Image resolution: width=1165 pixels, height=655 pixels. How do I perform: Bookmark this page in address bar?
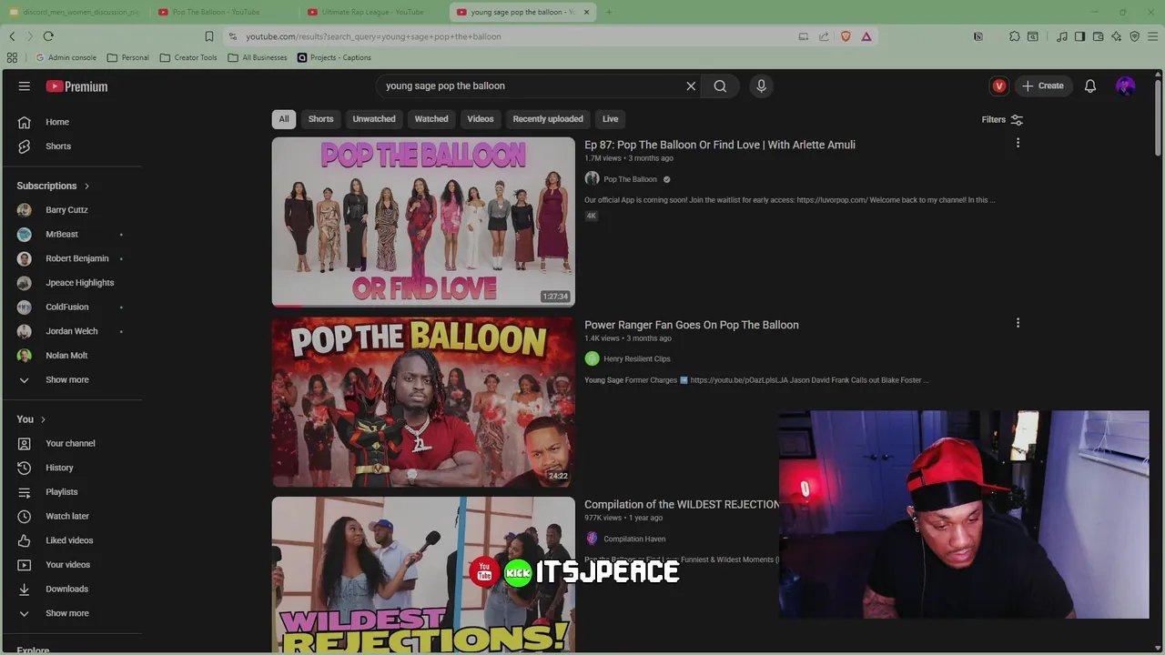pos(209,36)
